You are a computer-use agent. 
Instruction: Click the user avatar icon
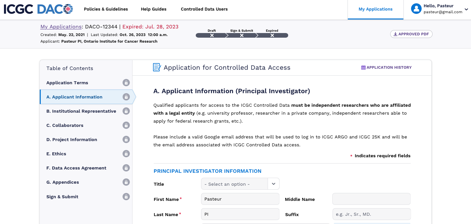point(416,9)
